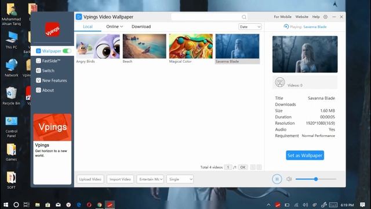Toggle the Wallpaper on/off switch
The height and width of the screenshot is (209, 371).
click(67, 51)
